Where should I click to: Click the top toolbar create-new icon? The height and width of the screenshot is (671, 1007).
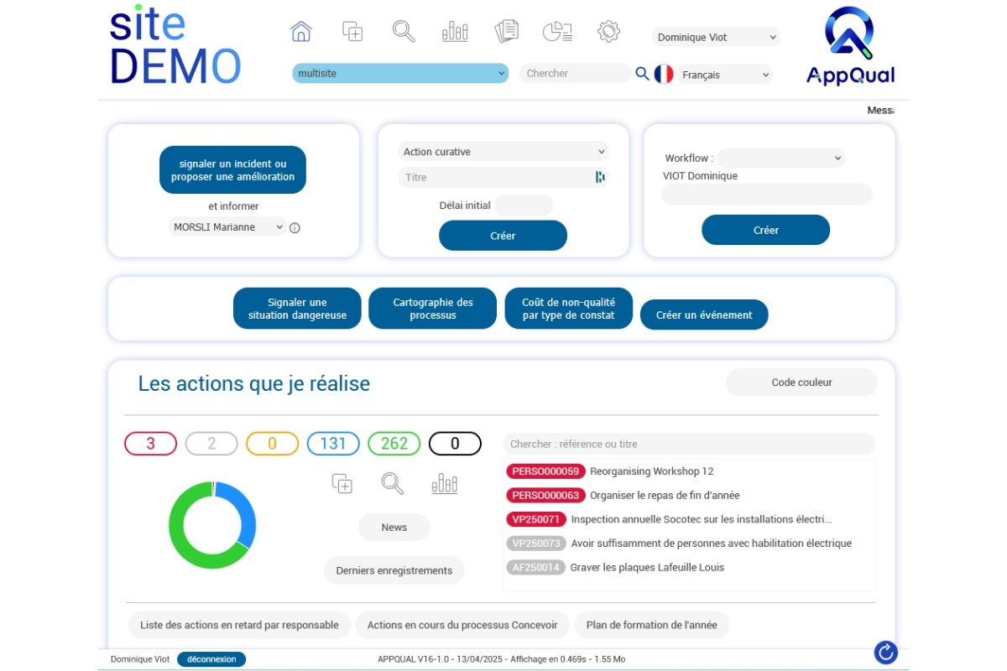352,32
